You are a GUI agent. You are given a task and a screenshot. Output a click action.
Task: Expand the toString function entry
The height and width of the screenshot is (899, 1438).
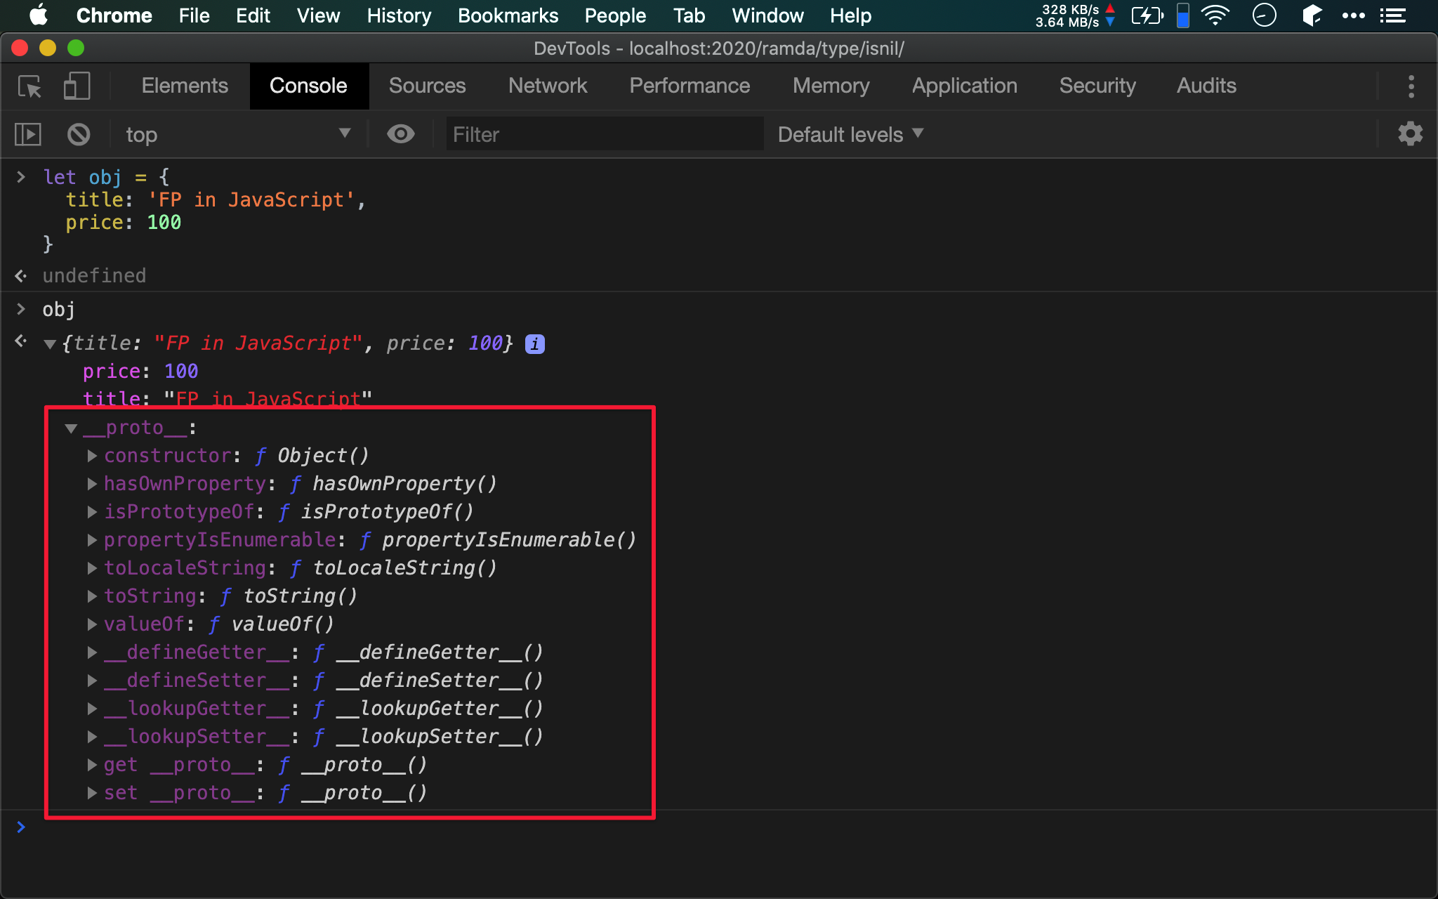coord(92,596)
